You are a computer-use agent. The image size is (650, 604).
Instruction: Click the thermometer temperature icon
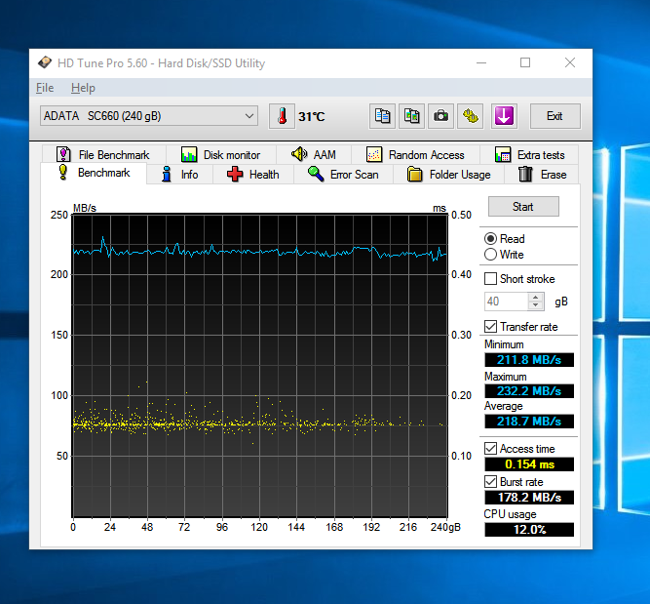(x=282, y=116)
